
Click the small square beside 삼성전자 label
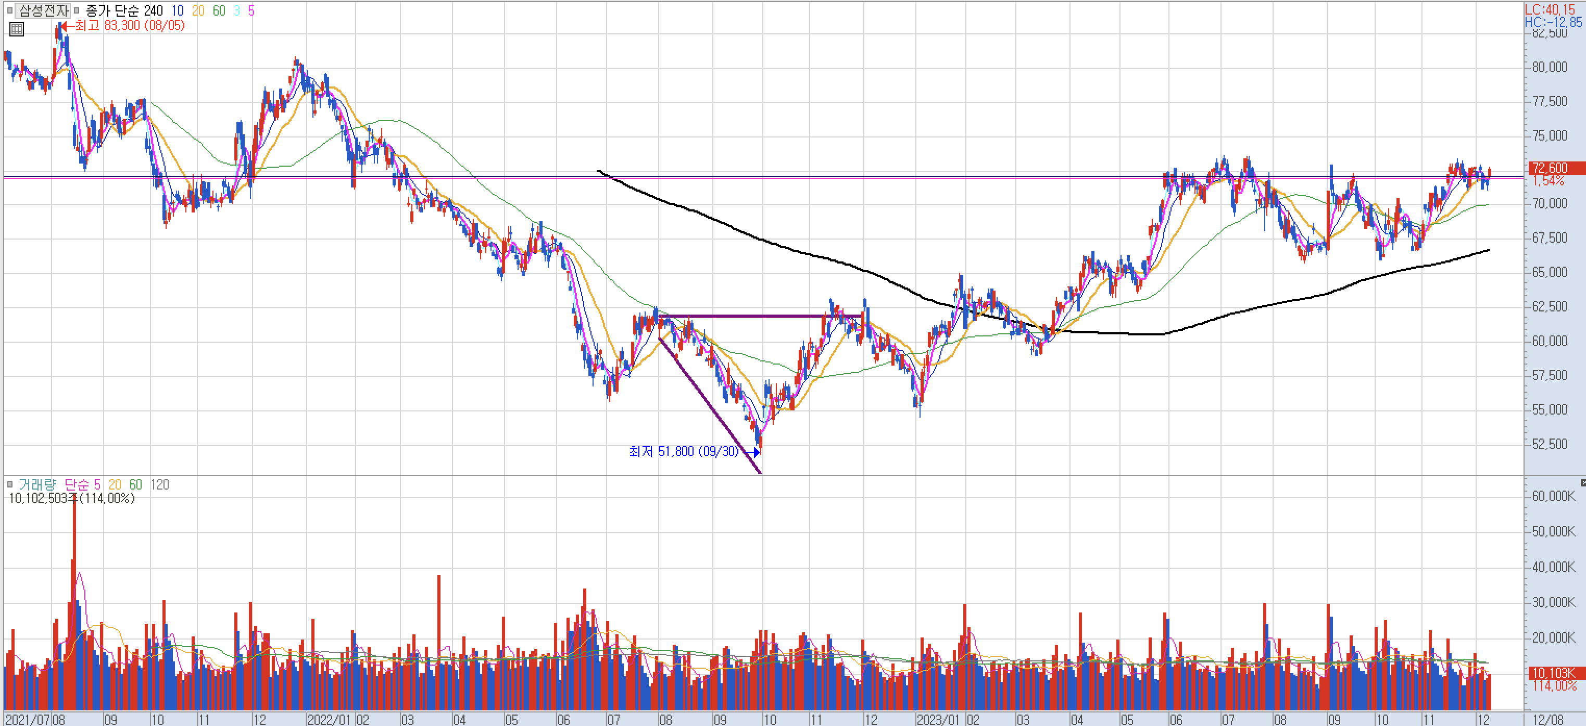10,10
